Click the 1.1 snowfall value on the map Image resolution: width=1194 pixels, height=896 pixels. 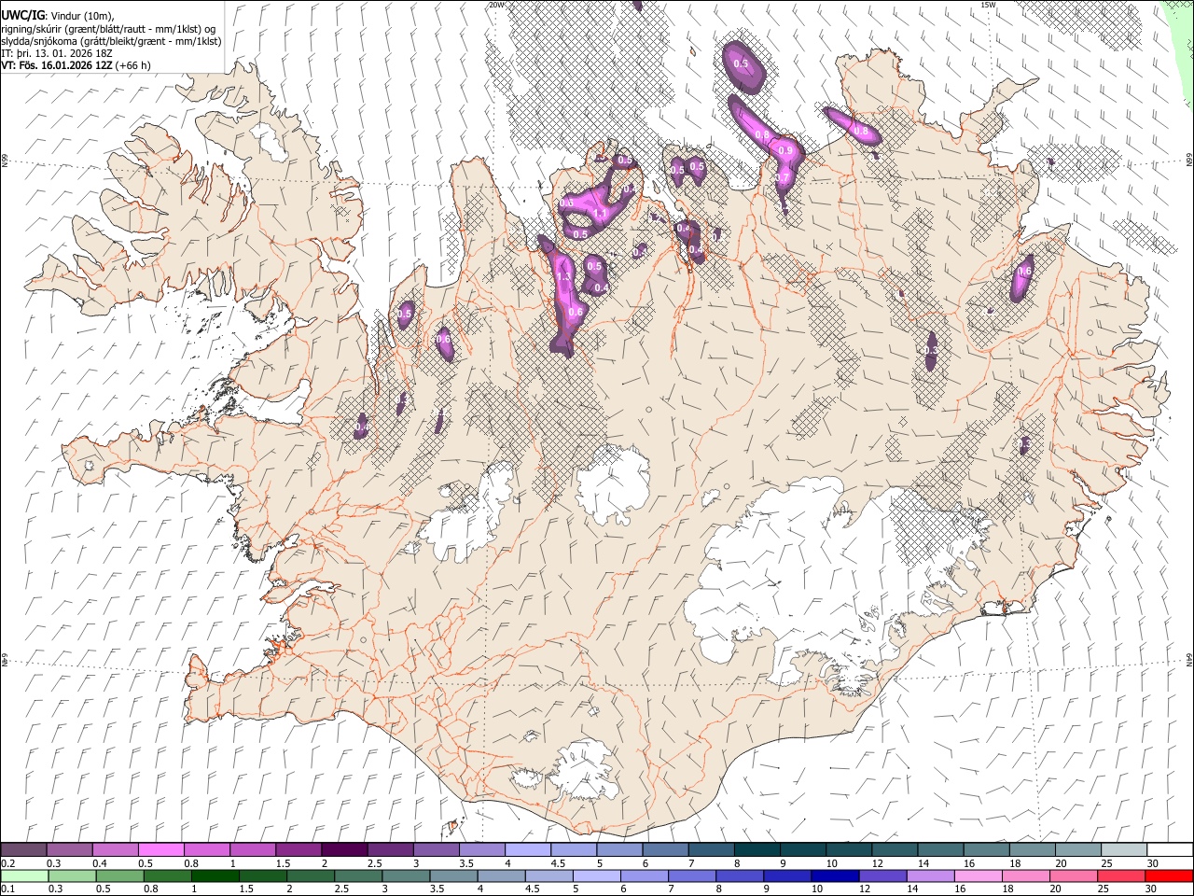click(600, 214)
